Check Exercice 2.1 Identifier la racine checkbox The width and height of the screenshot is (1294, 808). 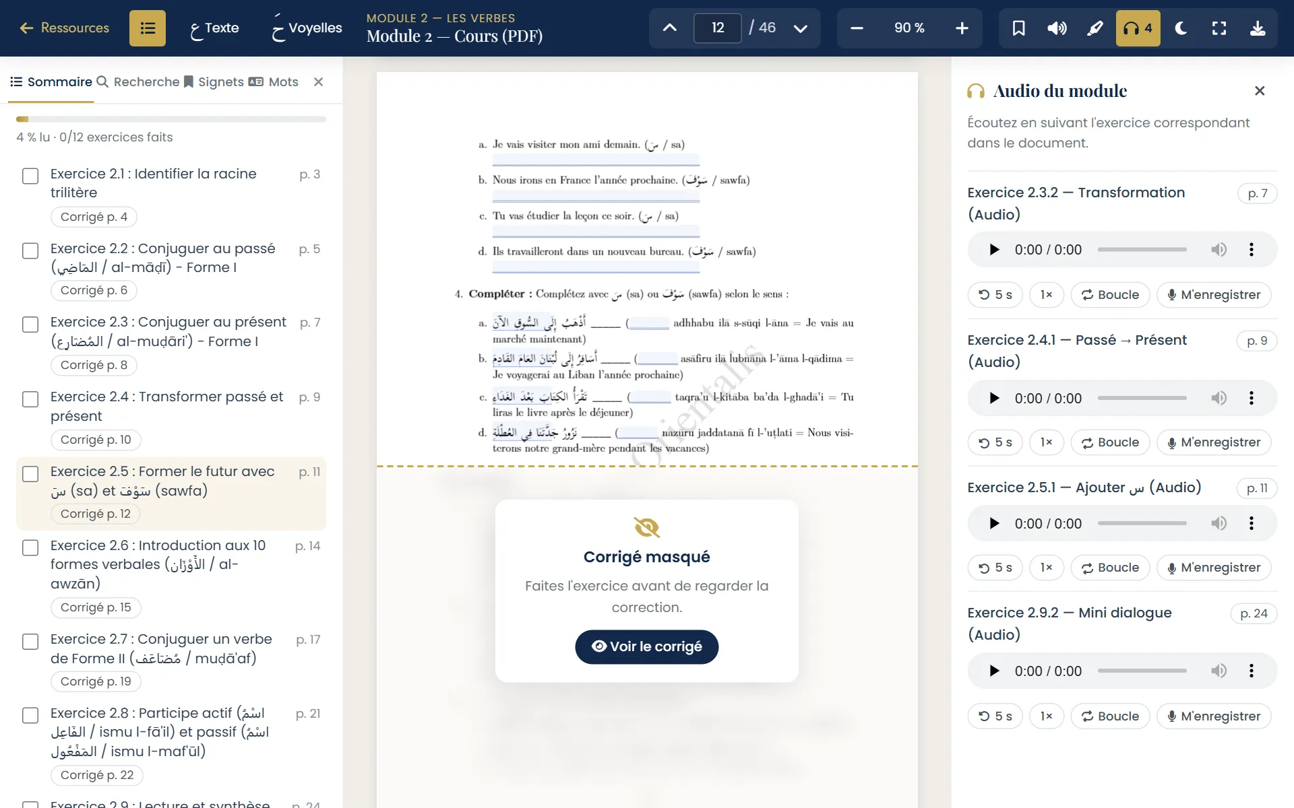pyautogui.click(x=30, y=176)
